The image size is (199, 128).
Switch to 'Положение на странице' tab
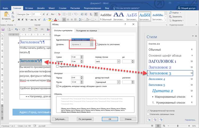click(x=86, y=31)
